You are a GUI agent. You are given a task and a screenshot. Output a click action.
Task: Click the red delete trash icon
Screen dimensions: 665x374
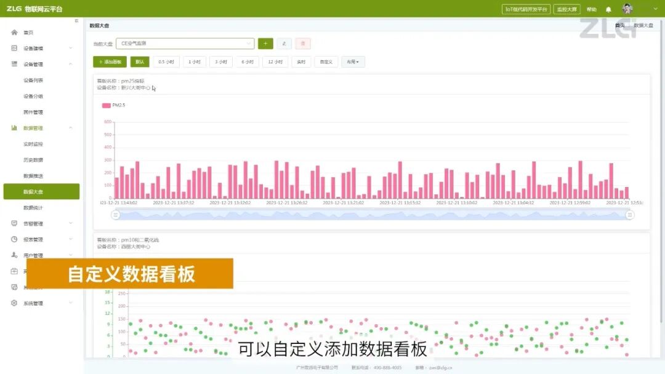click(x=303, y=43)
